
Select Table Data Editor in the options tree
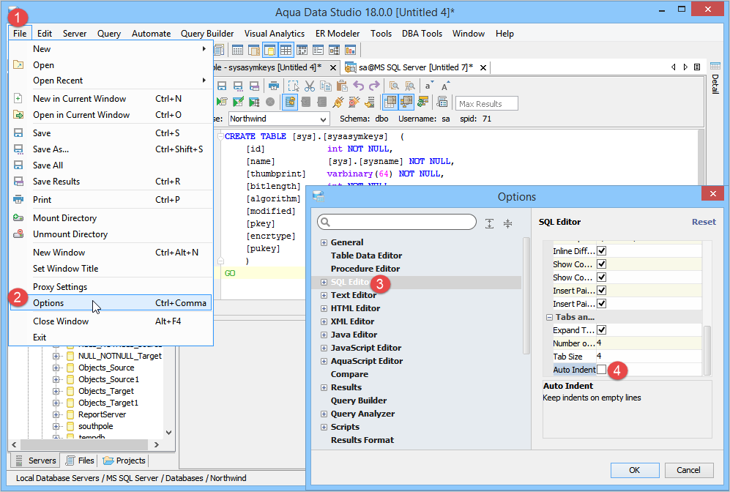pos(366,256)
